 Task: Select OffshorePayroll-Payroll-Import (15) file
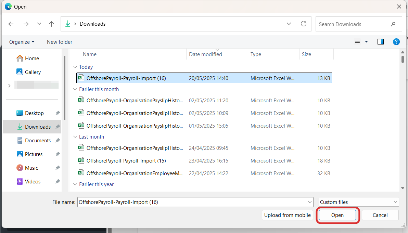point(204,161)
